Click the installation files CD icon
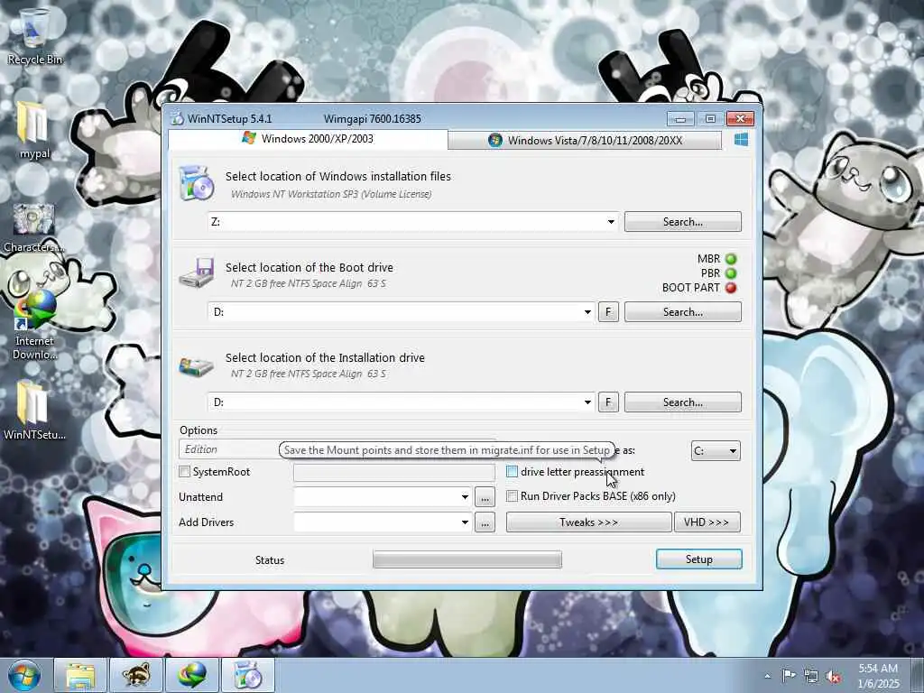 [x=196, y=183]
